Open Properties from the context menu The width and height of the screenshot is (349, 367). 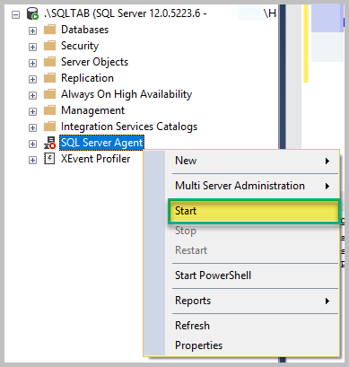(252, 345)
